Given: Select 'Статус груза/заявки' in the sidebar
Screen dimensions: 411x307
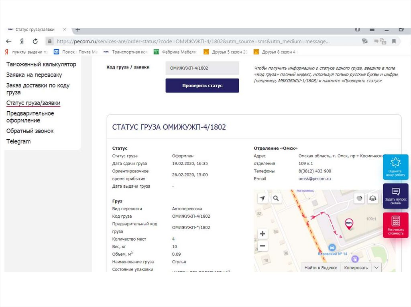Looking at the screenshot, I should click(x=33, y=103).
